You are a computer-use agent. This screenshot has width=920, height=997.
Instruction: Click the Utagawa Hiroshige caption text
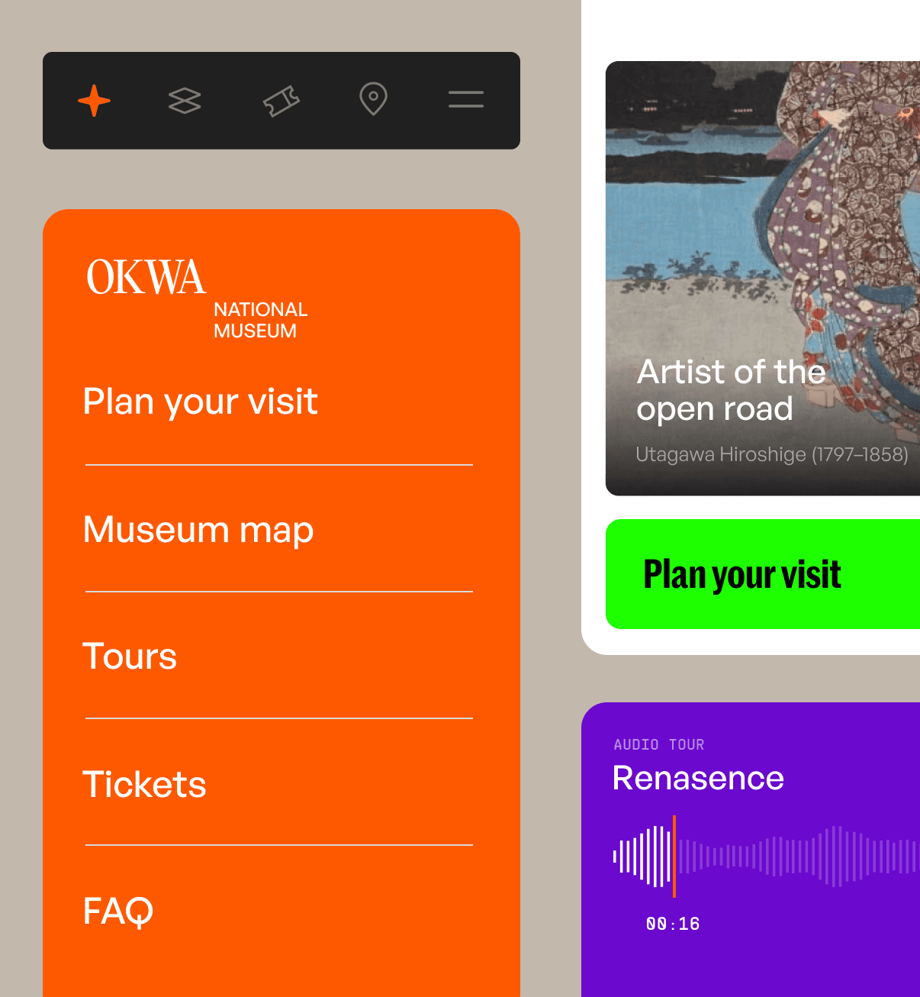772,454
